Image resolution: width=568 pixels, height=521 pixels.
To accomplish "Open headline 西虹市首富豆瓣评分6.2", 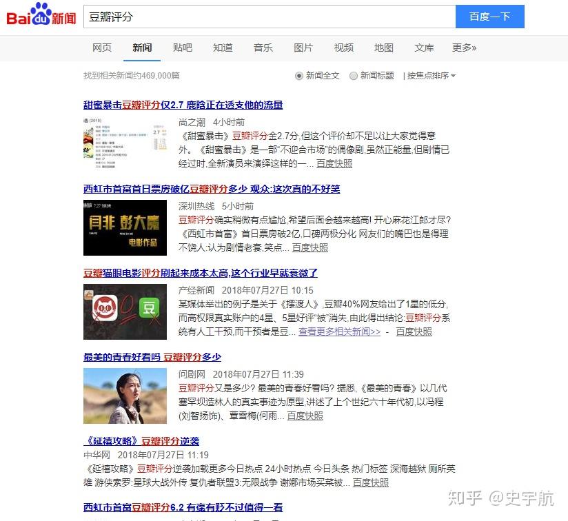I will click(183, 508).
